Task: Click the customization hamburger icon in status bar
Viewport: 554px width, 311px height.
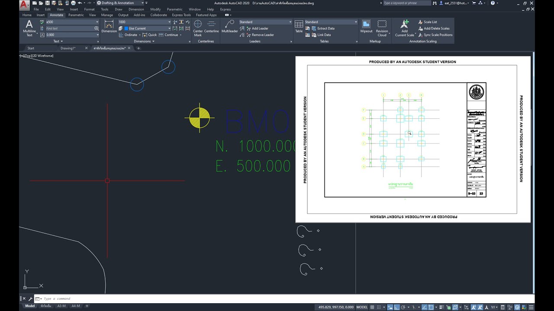Action: coord(531,307)
